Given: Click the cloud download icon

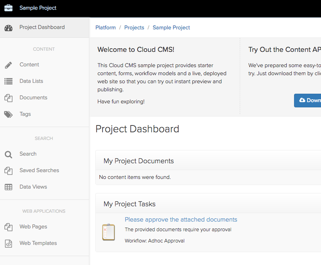Looking at the screenshot, I should [x=302, y=100].
